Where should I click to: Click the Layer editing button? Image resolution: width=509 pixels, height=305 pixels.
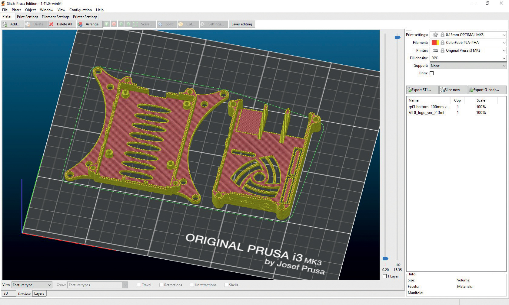point(242,24)
